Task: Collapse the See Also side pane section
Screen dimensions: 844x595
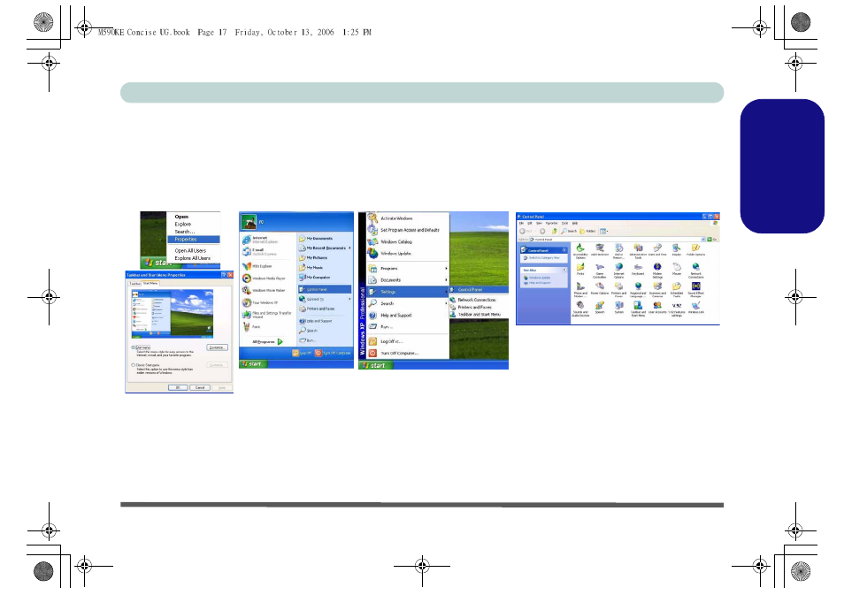Action: click(x=564, y=270)
